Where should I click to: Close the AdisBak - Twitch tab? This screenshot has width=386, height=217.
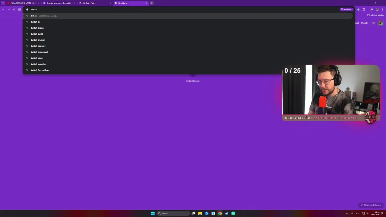tap(110, 3)
